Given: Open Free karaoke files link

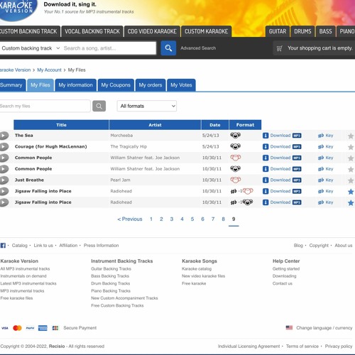Looking at the screenshot, I should [16, 298].
